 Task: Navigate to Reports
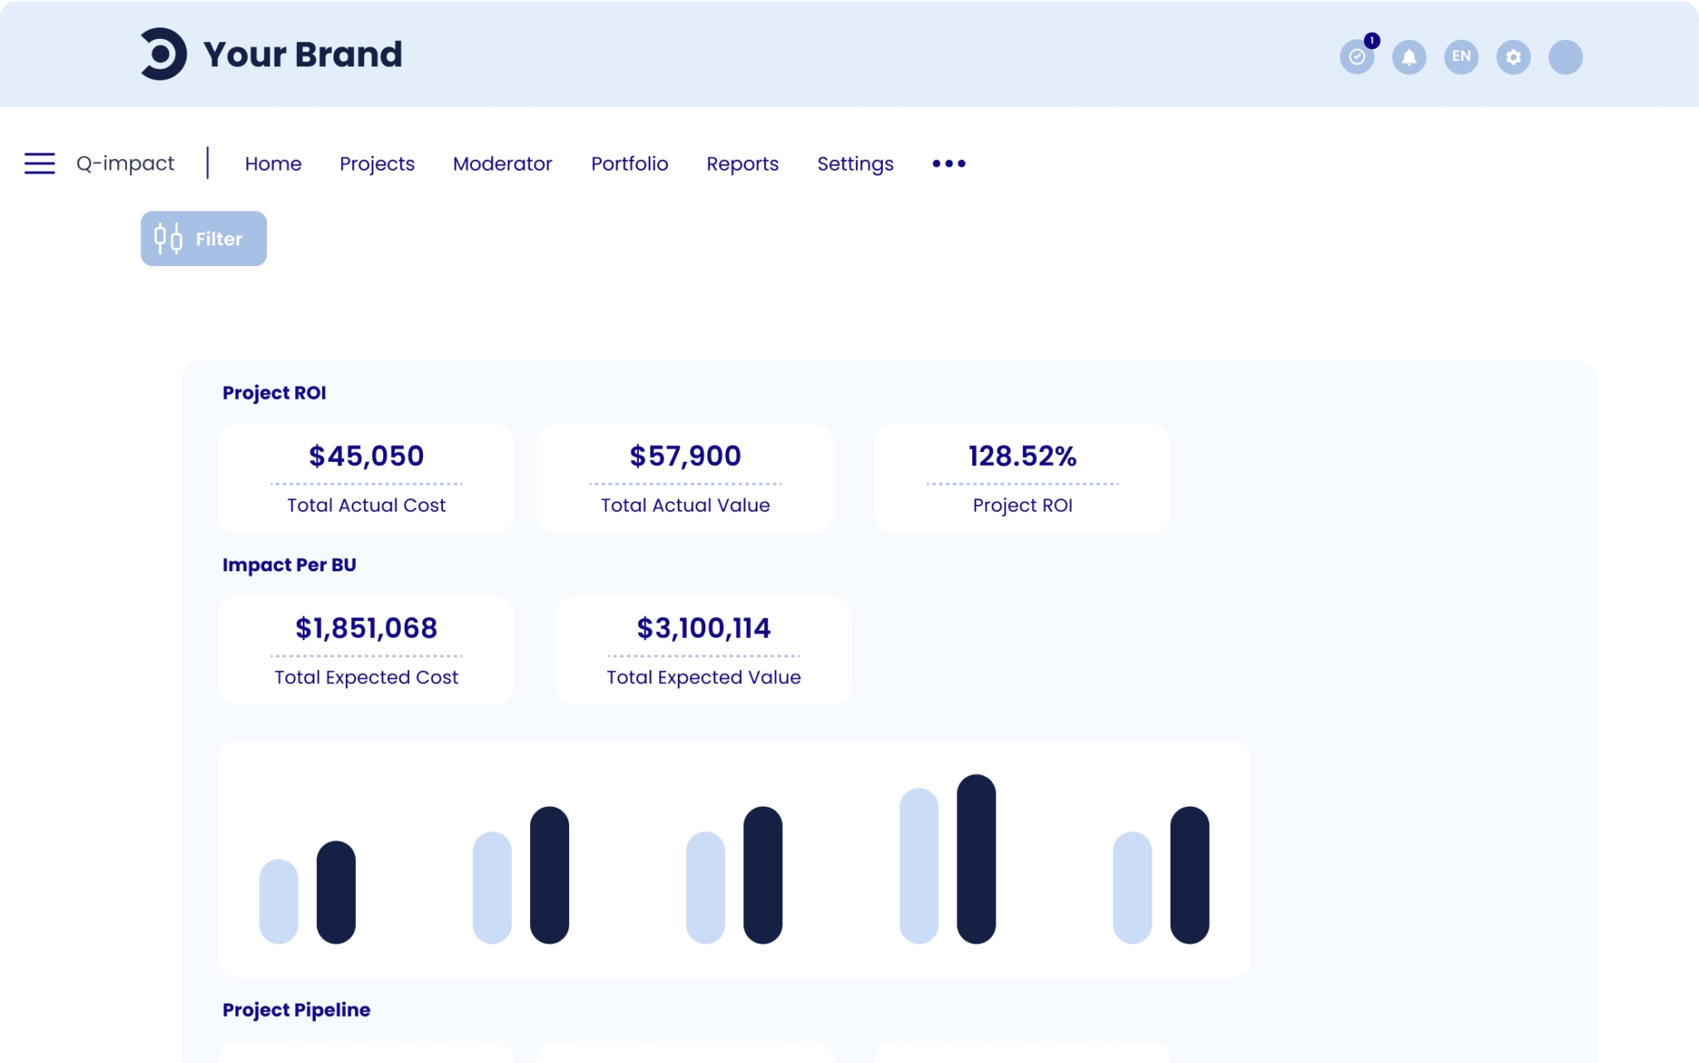742,163
